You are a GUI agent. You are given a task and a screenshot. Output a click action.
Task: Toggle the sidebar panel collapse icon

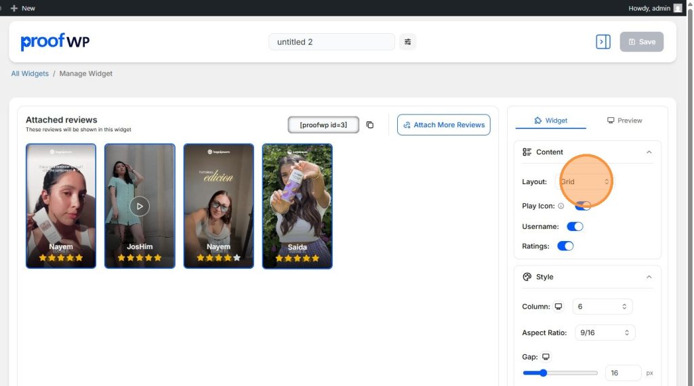[x=603, y=41]
